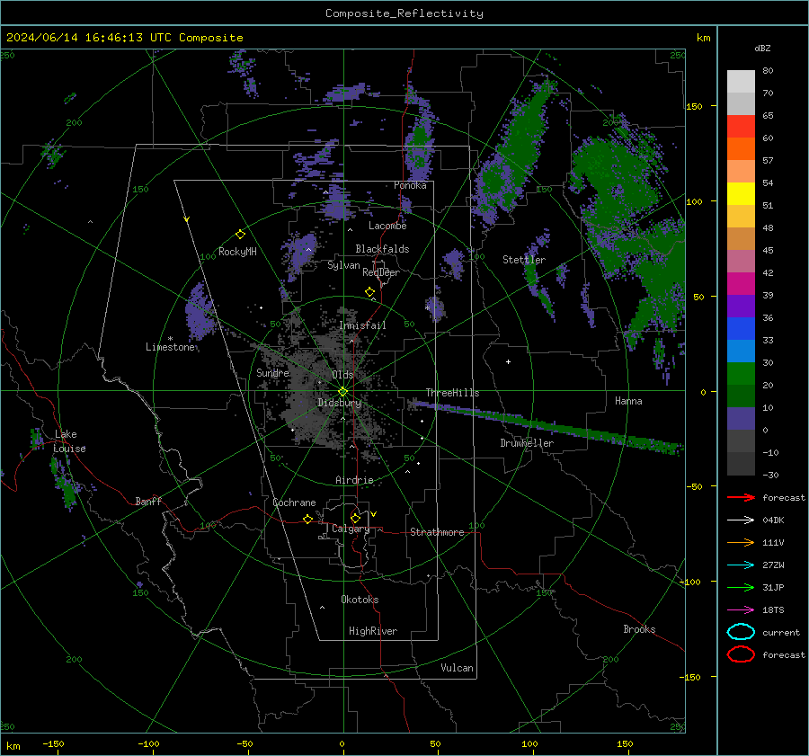Click the yellow diamond marker near RedDeer
This screenshot has width=809, height=756.
point(369,291)
